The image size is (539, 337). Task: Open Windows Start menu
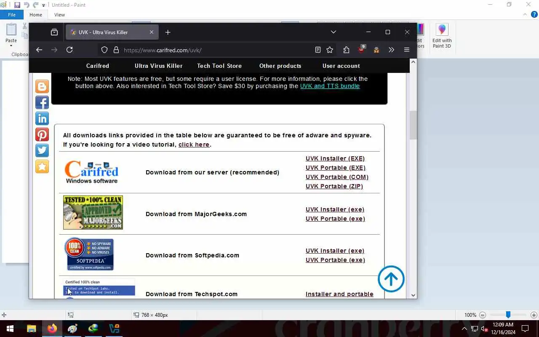click(x=10, y=329)
